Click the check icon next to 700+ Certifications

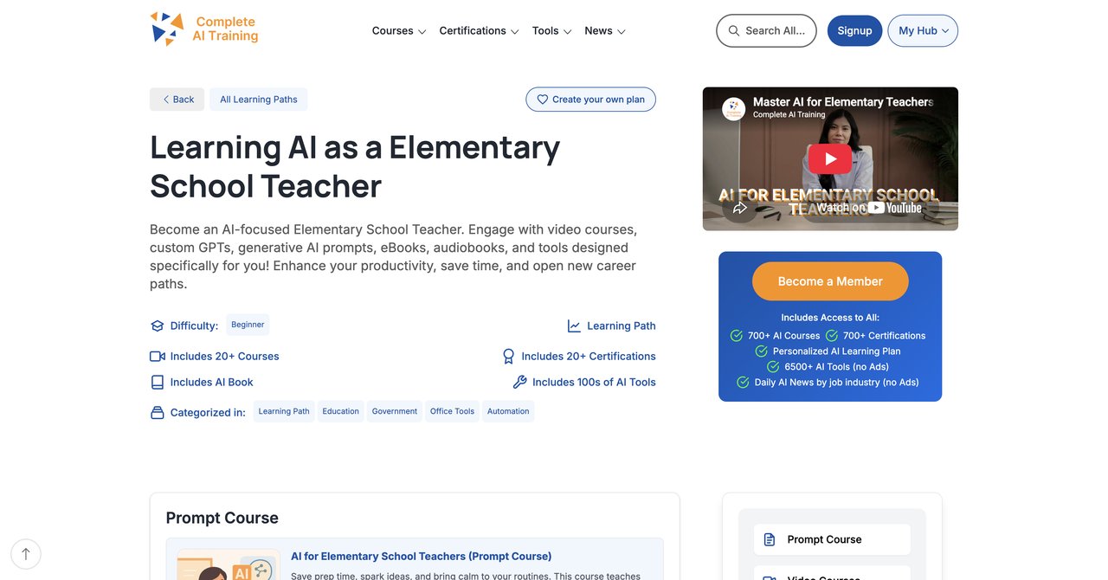click(832, 336)
